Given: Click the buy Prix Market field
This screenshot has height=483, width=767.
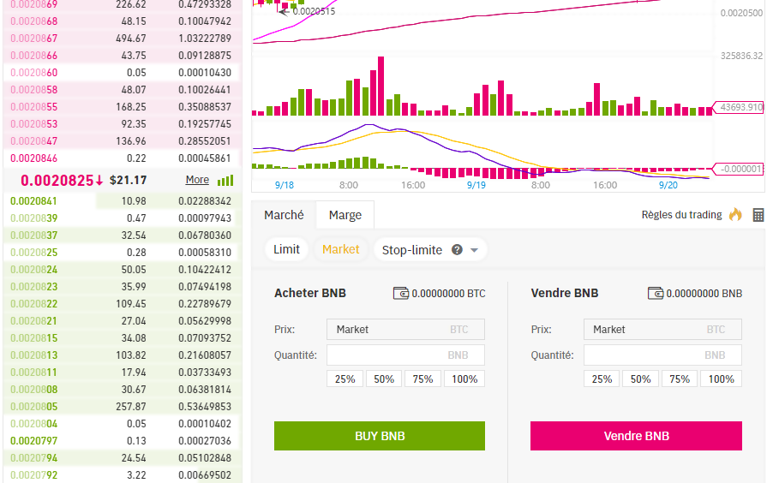Looking at the screenshot, I should (405, 329).
